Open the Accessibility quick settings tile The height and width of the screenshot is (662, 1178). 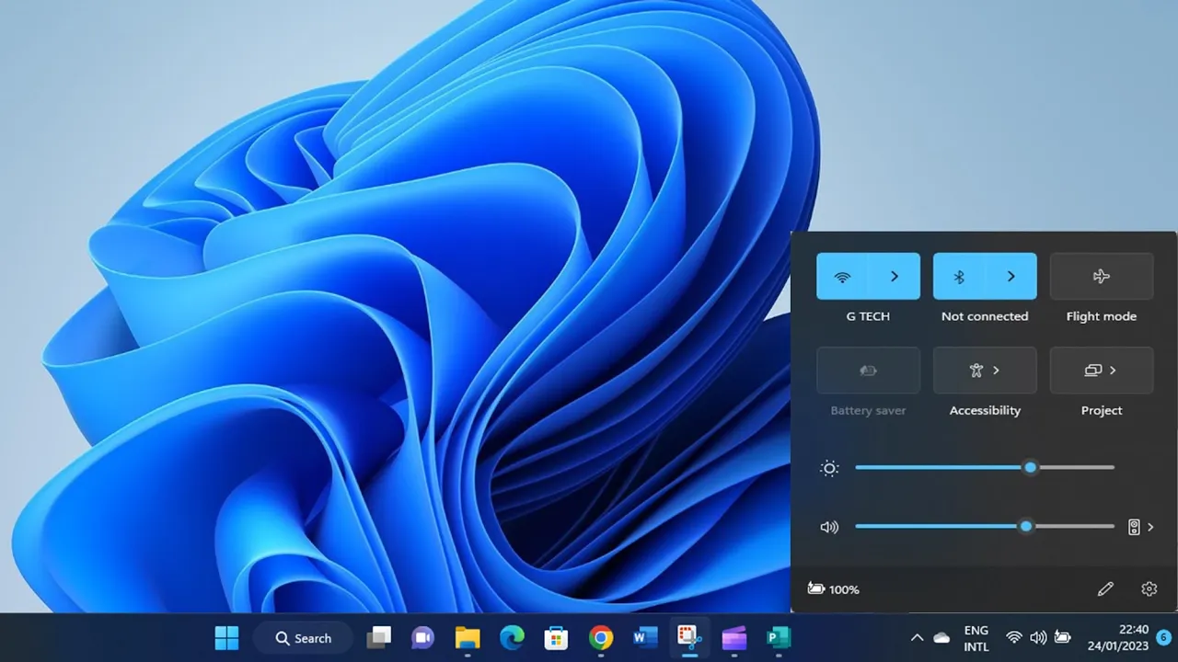[985, 371]
